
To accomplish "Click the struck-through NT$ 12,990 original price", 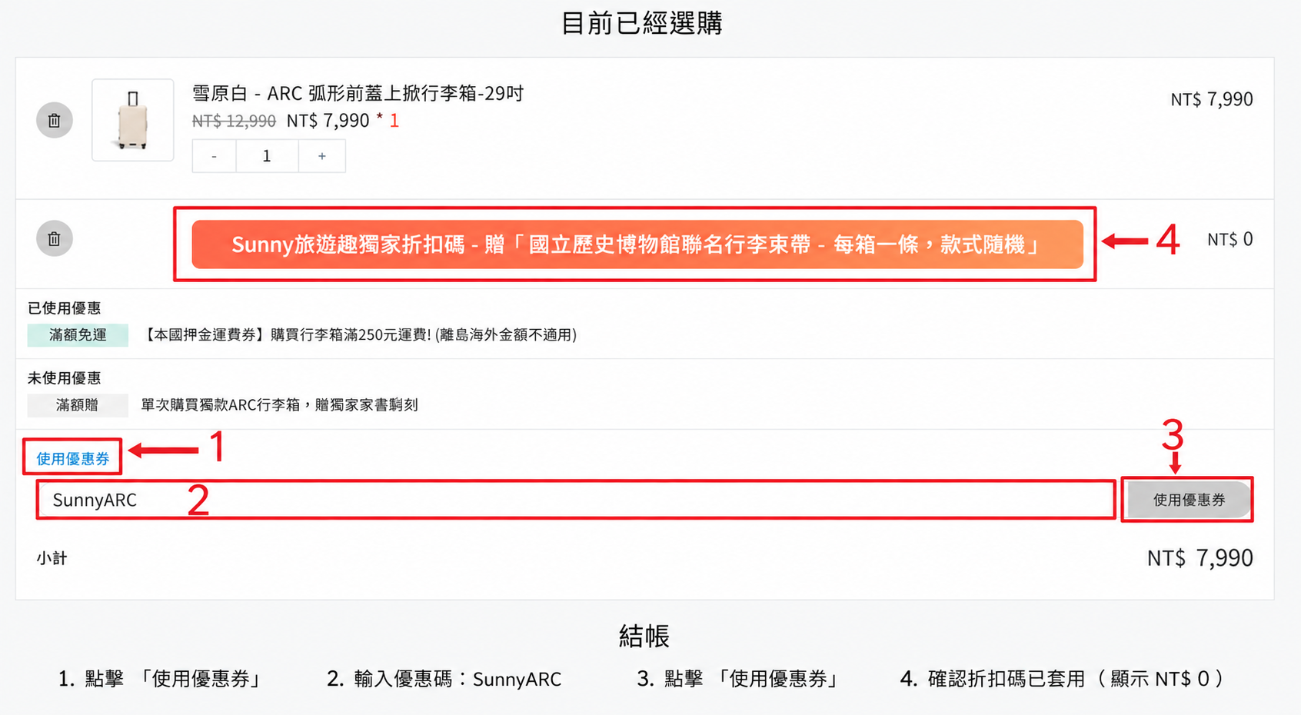I will tap(234, 121).
